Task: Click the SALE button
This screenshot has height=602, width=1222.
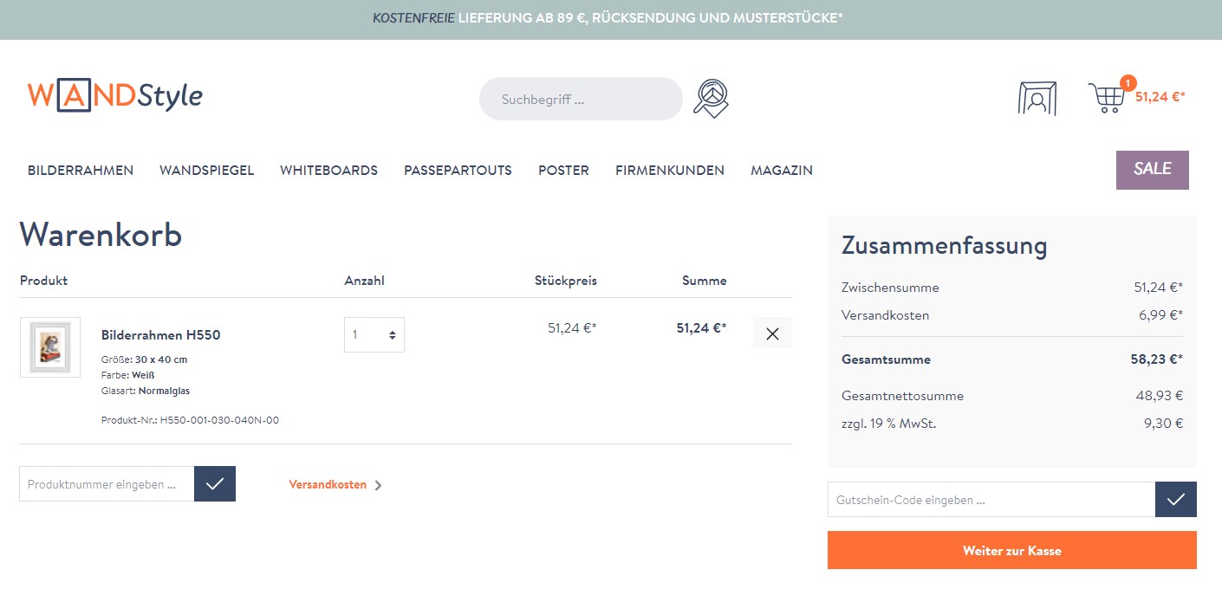Action: (x=1152, y=170)
